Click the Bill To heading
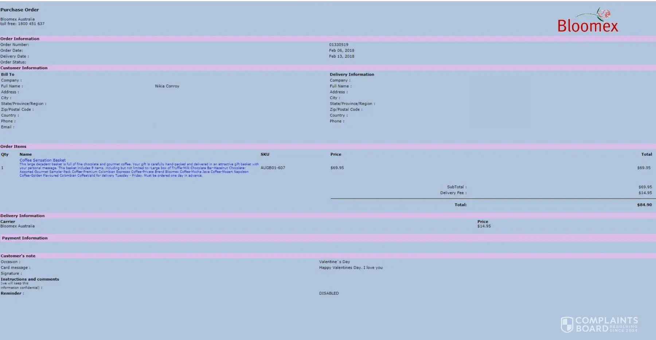This screenshot has height=340, width=656. click(8, 74)
